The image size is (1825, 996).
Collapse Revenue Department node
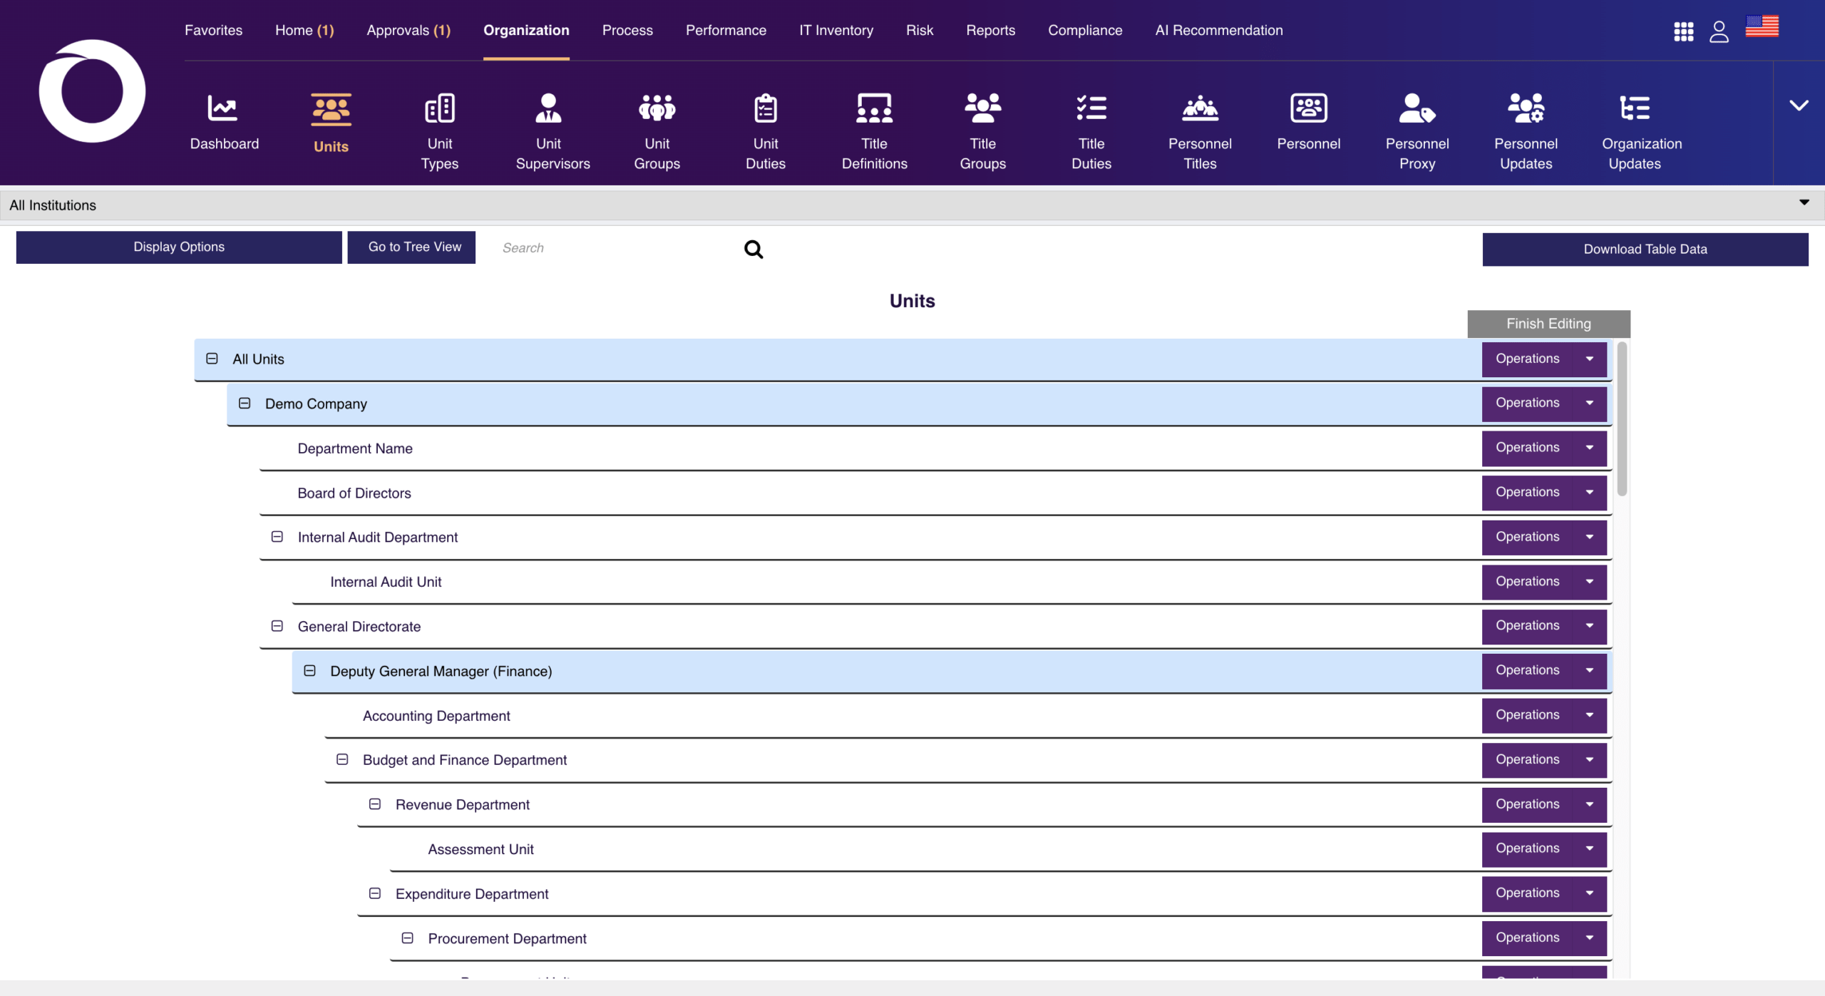(x=375, y=804)
